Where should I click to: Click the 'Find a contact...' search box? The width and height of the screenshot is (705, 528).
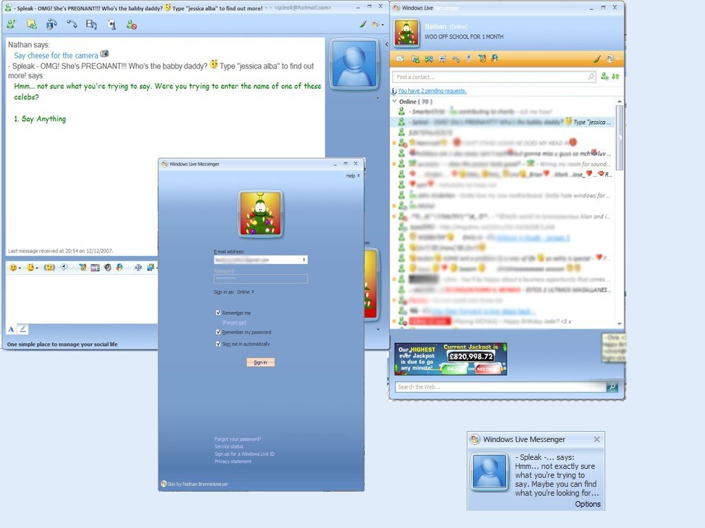point(494,77)
